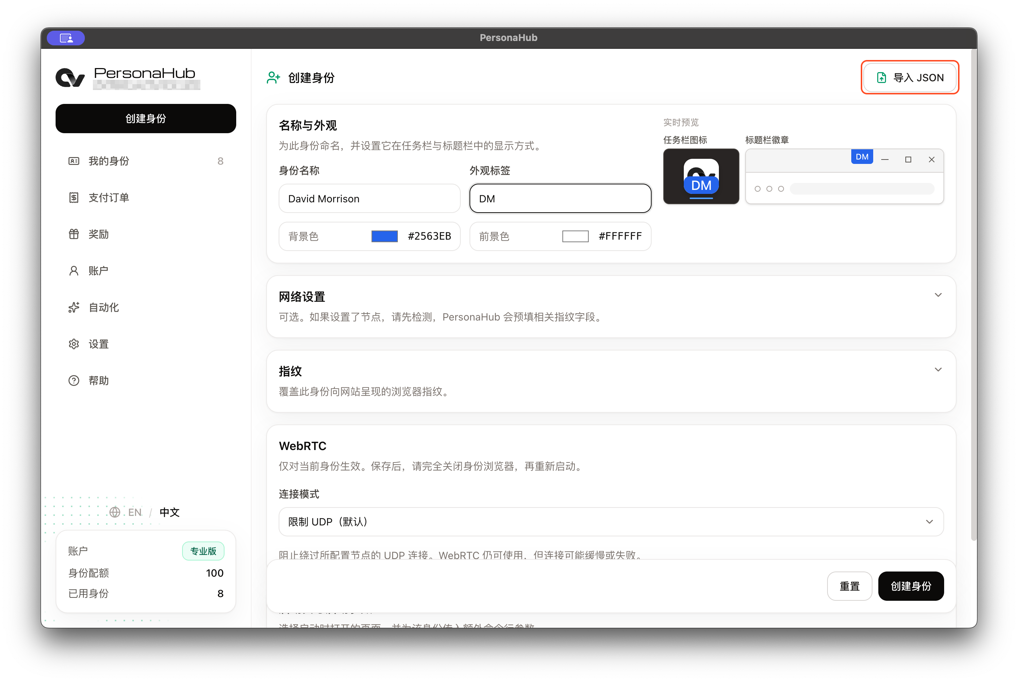
Task: Click the 导入 JSON button
Action: (x=910, y=78)
